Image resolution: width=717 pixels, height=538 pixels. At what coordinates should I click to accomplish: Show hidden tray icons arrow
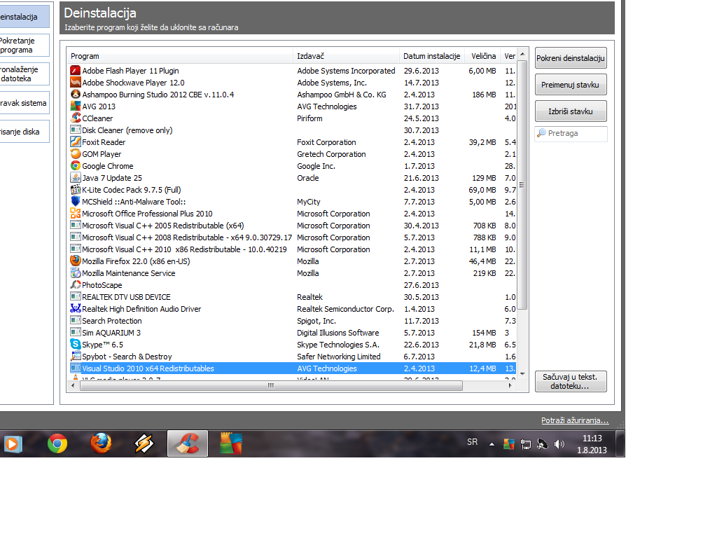[x=492, y=443]
